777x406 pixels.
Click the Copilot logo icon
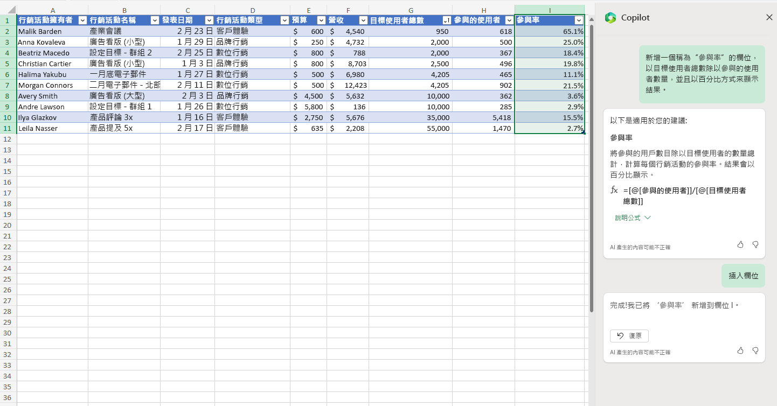point(610,18)
